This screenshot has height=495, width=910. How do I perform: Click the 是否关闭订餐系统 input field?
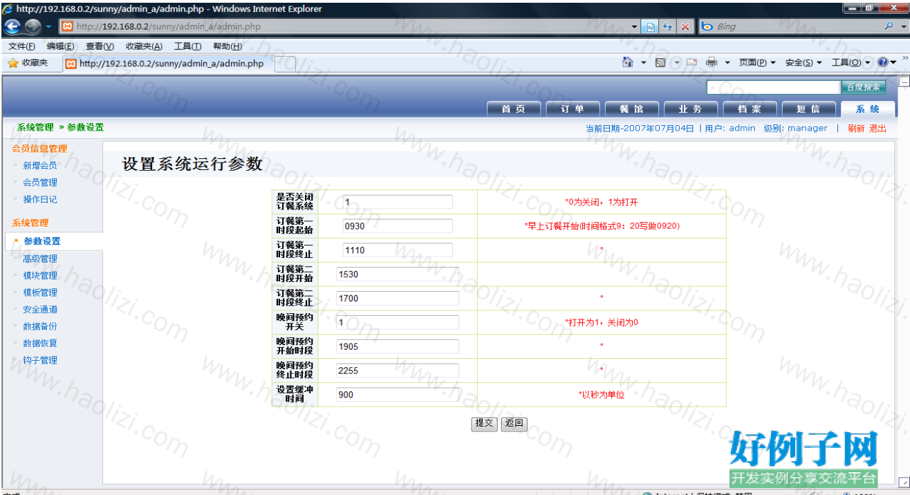click(x=398, y=203)
